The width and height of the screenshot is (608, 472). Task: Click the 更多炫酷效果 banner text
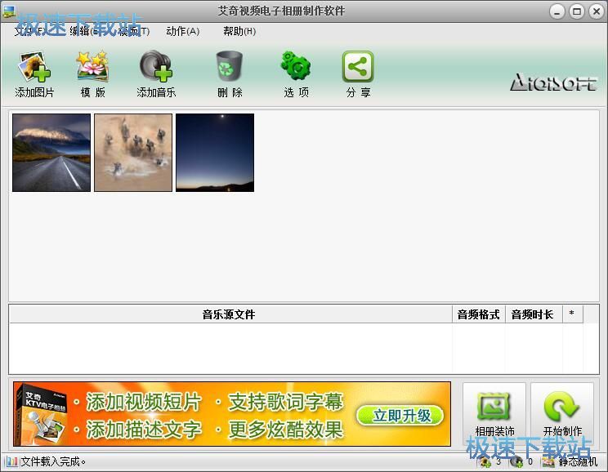pos(285,430)
